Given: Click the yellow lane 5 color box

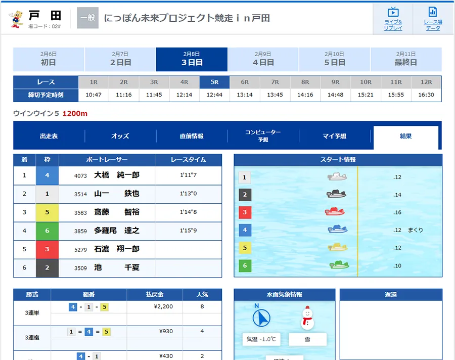Looking at the screenshot, I should (x=47, y=212).
